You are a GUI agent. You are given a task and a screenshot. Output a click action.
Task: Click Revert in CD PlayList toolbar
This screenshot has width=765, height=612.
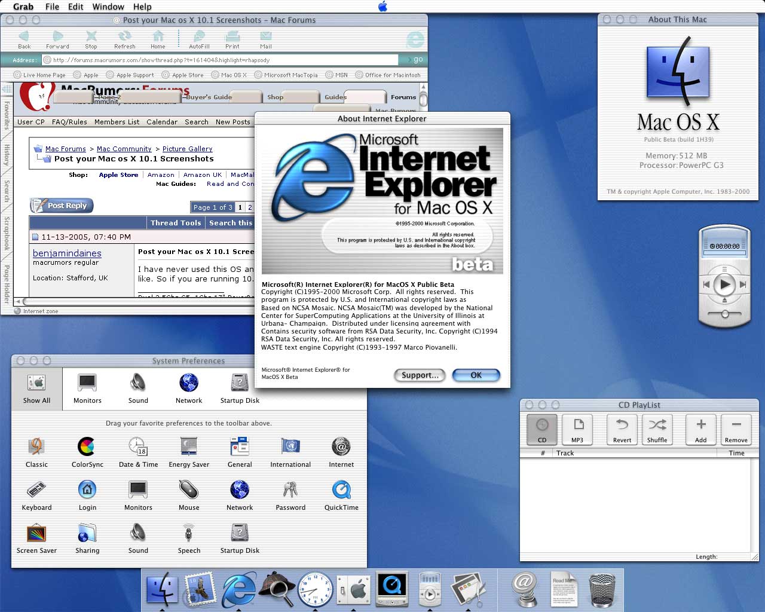[x=622, y=429]
